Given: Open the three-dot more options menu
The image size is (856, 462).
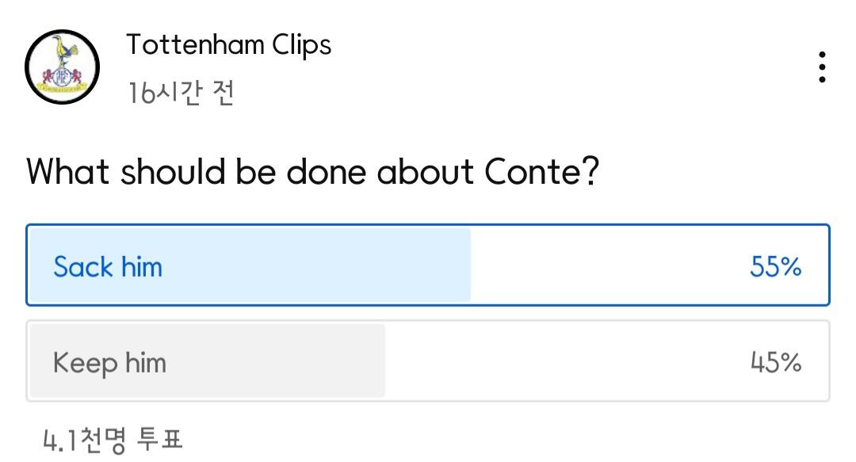Looking at the screenshot, I should tap(822, 67).
